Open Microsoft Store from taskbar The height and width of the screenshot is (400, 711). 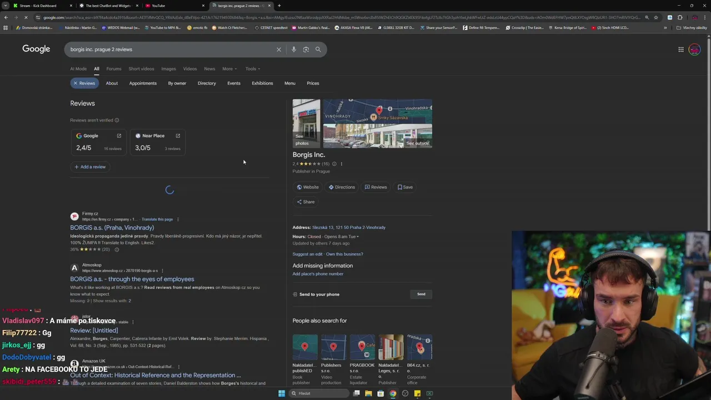point(380,393)
